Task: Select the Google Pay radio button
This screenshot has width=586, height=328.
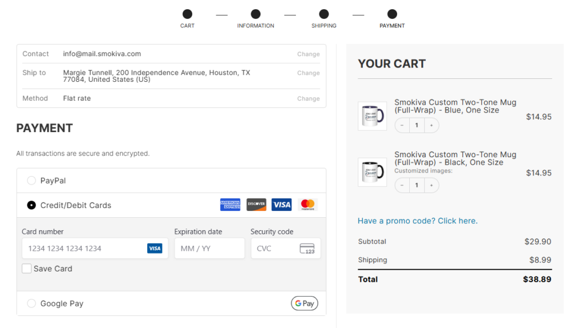Action: 31,303
